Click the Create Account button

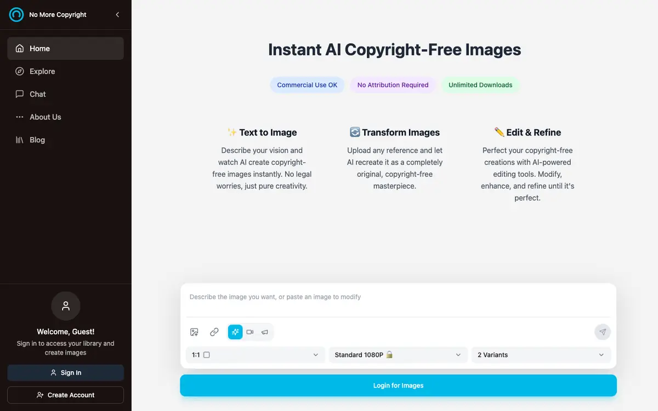(66, 395)
